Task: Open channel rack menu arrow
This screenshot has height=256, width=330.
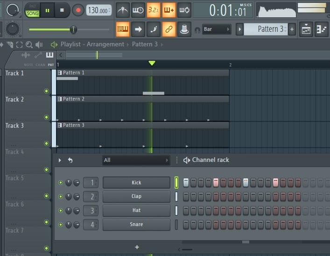Action: (60, 160)
